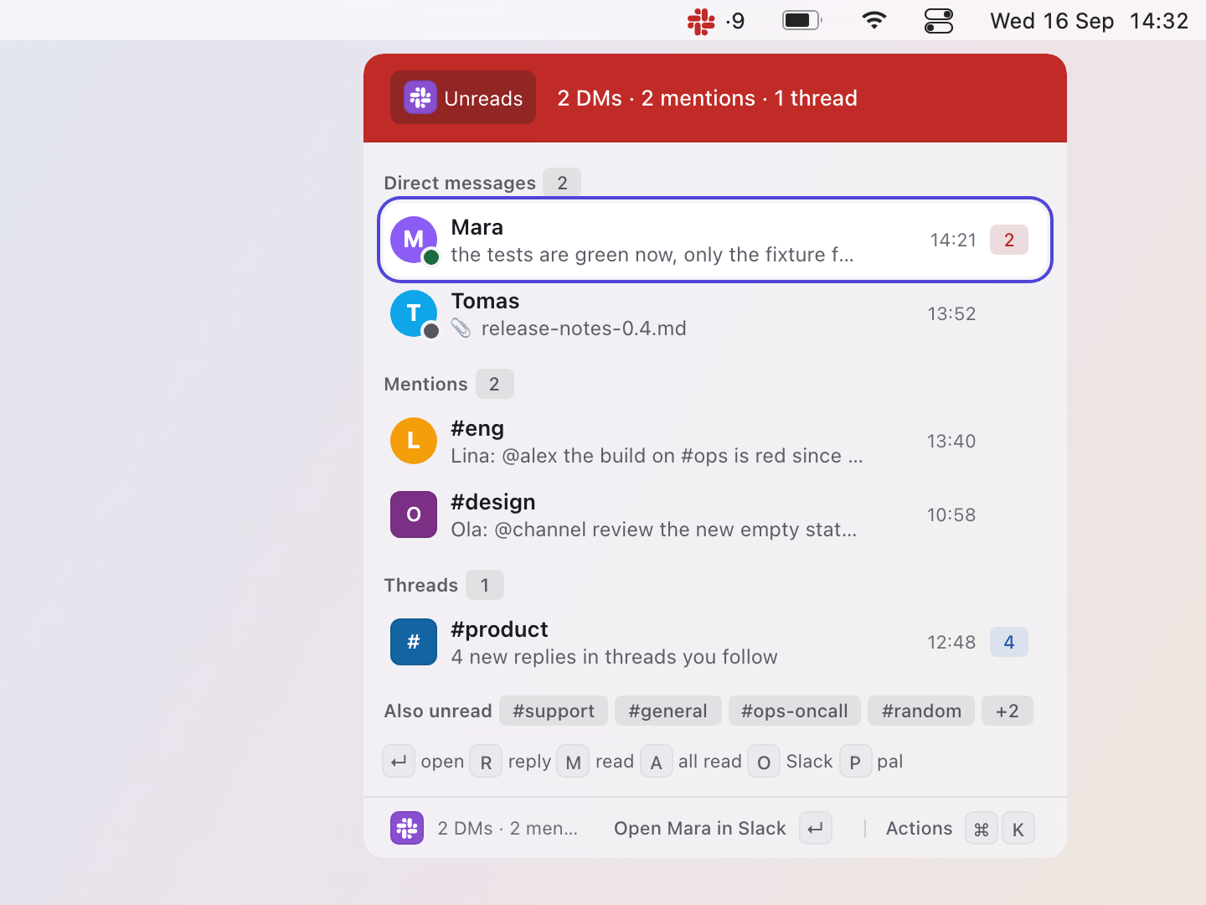Click Mara's purple M avatar
Viewport: 1206px width, 905px height.
414,240
